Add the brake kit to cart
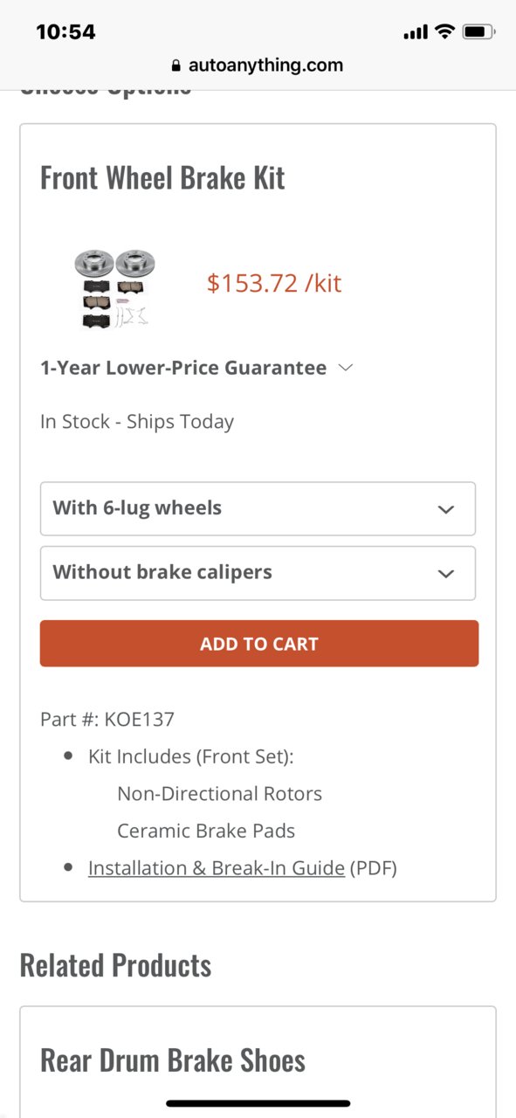Screen dimensions: 516x1118 (259, 644)
